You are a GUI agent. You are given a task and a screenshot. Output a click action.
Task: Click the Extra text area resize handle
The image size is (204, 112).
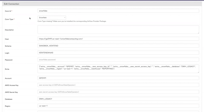(x=198, y=72)
